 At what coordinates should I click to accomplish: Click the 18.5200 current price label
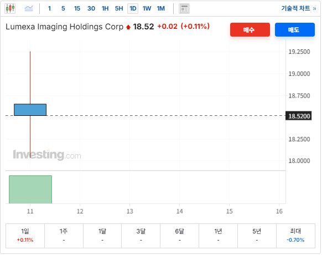point(299,116)
